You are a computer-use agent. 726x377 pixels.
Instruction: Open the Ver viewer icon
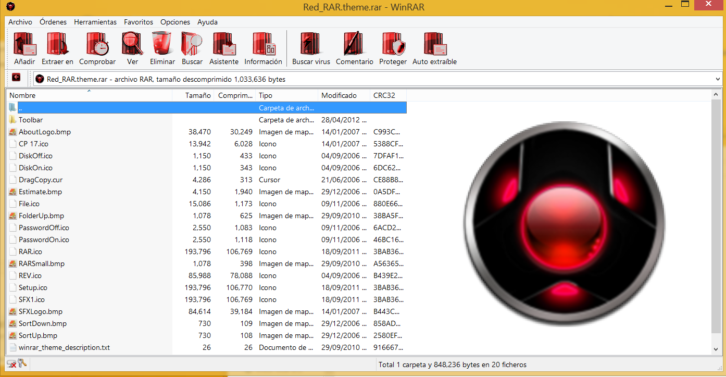132,44
